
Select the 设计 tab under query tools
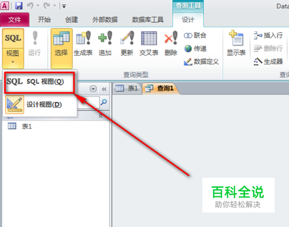188,20
